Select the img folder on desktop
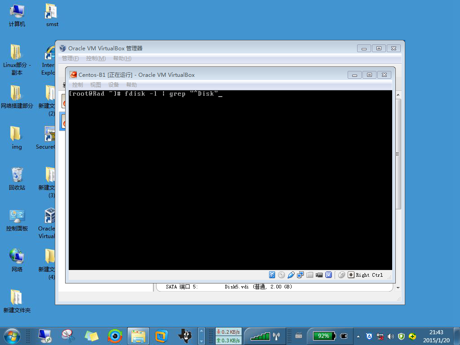460x345 pixels. pos(17,138)
